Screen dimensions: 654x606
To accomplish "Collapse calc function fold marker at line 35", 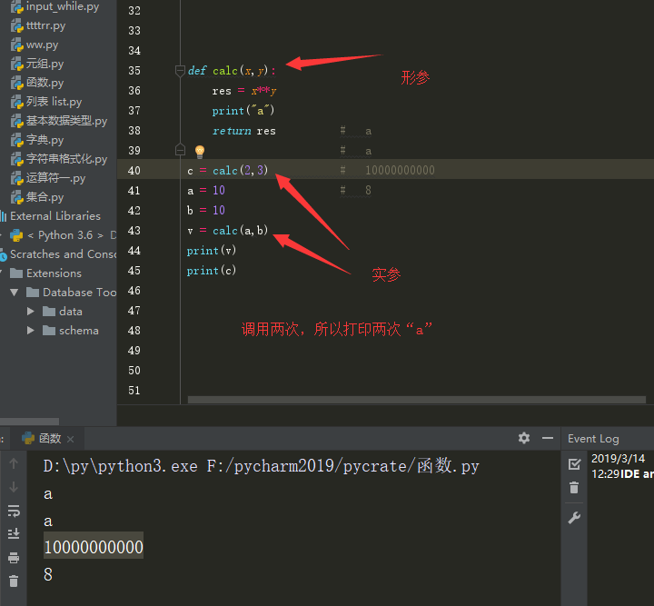I will pyautogui.click(x=180, y=71).
